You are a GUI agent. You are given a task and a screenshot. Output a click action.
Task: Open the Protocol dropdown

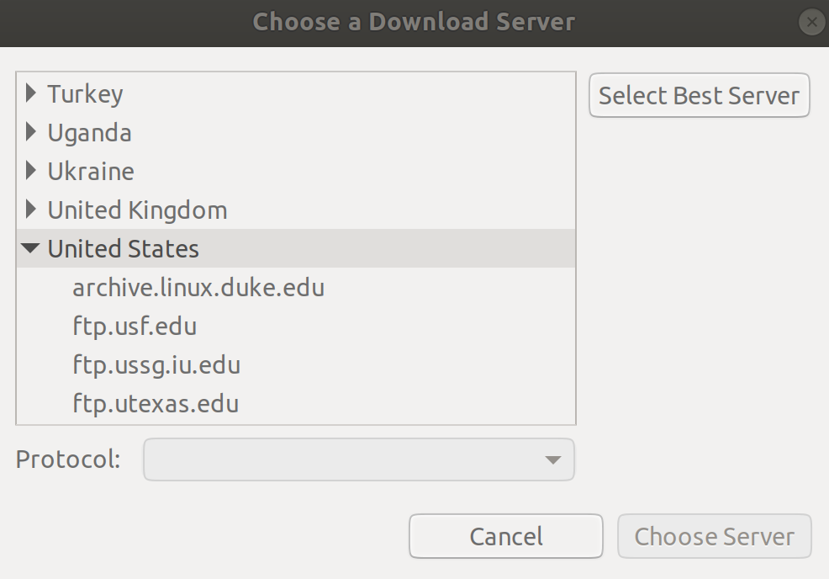(x=359, y=459)
